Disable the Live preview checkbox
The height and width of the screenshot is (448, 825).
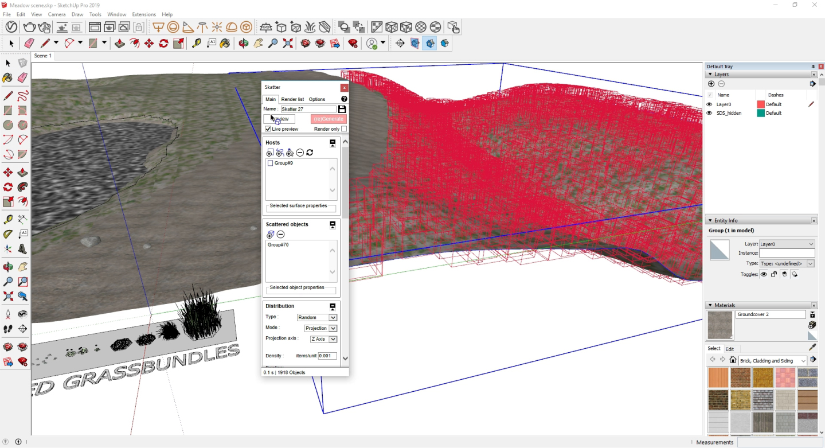(268, 128)
